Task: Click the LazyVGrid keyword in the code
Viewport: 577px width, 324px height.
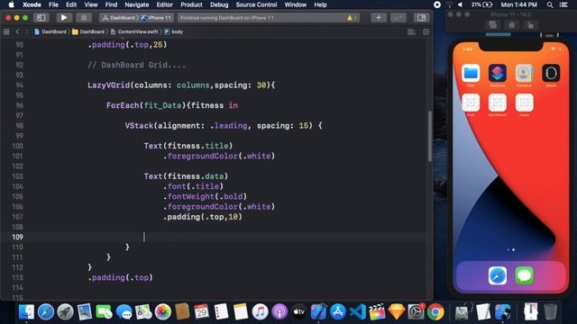Action: (x=108, y=85)
